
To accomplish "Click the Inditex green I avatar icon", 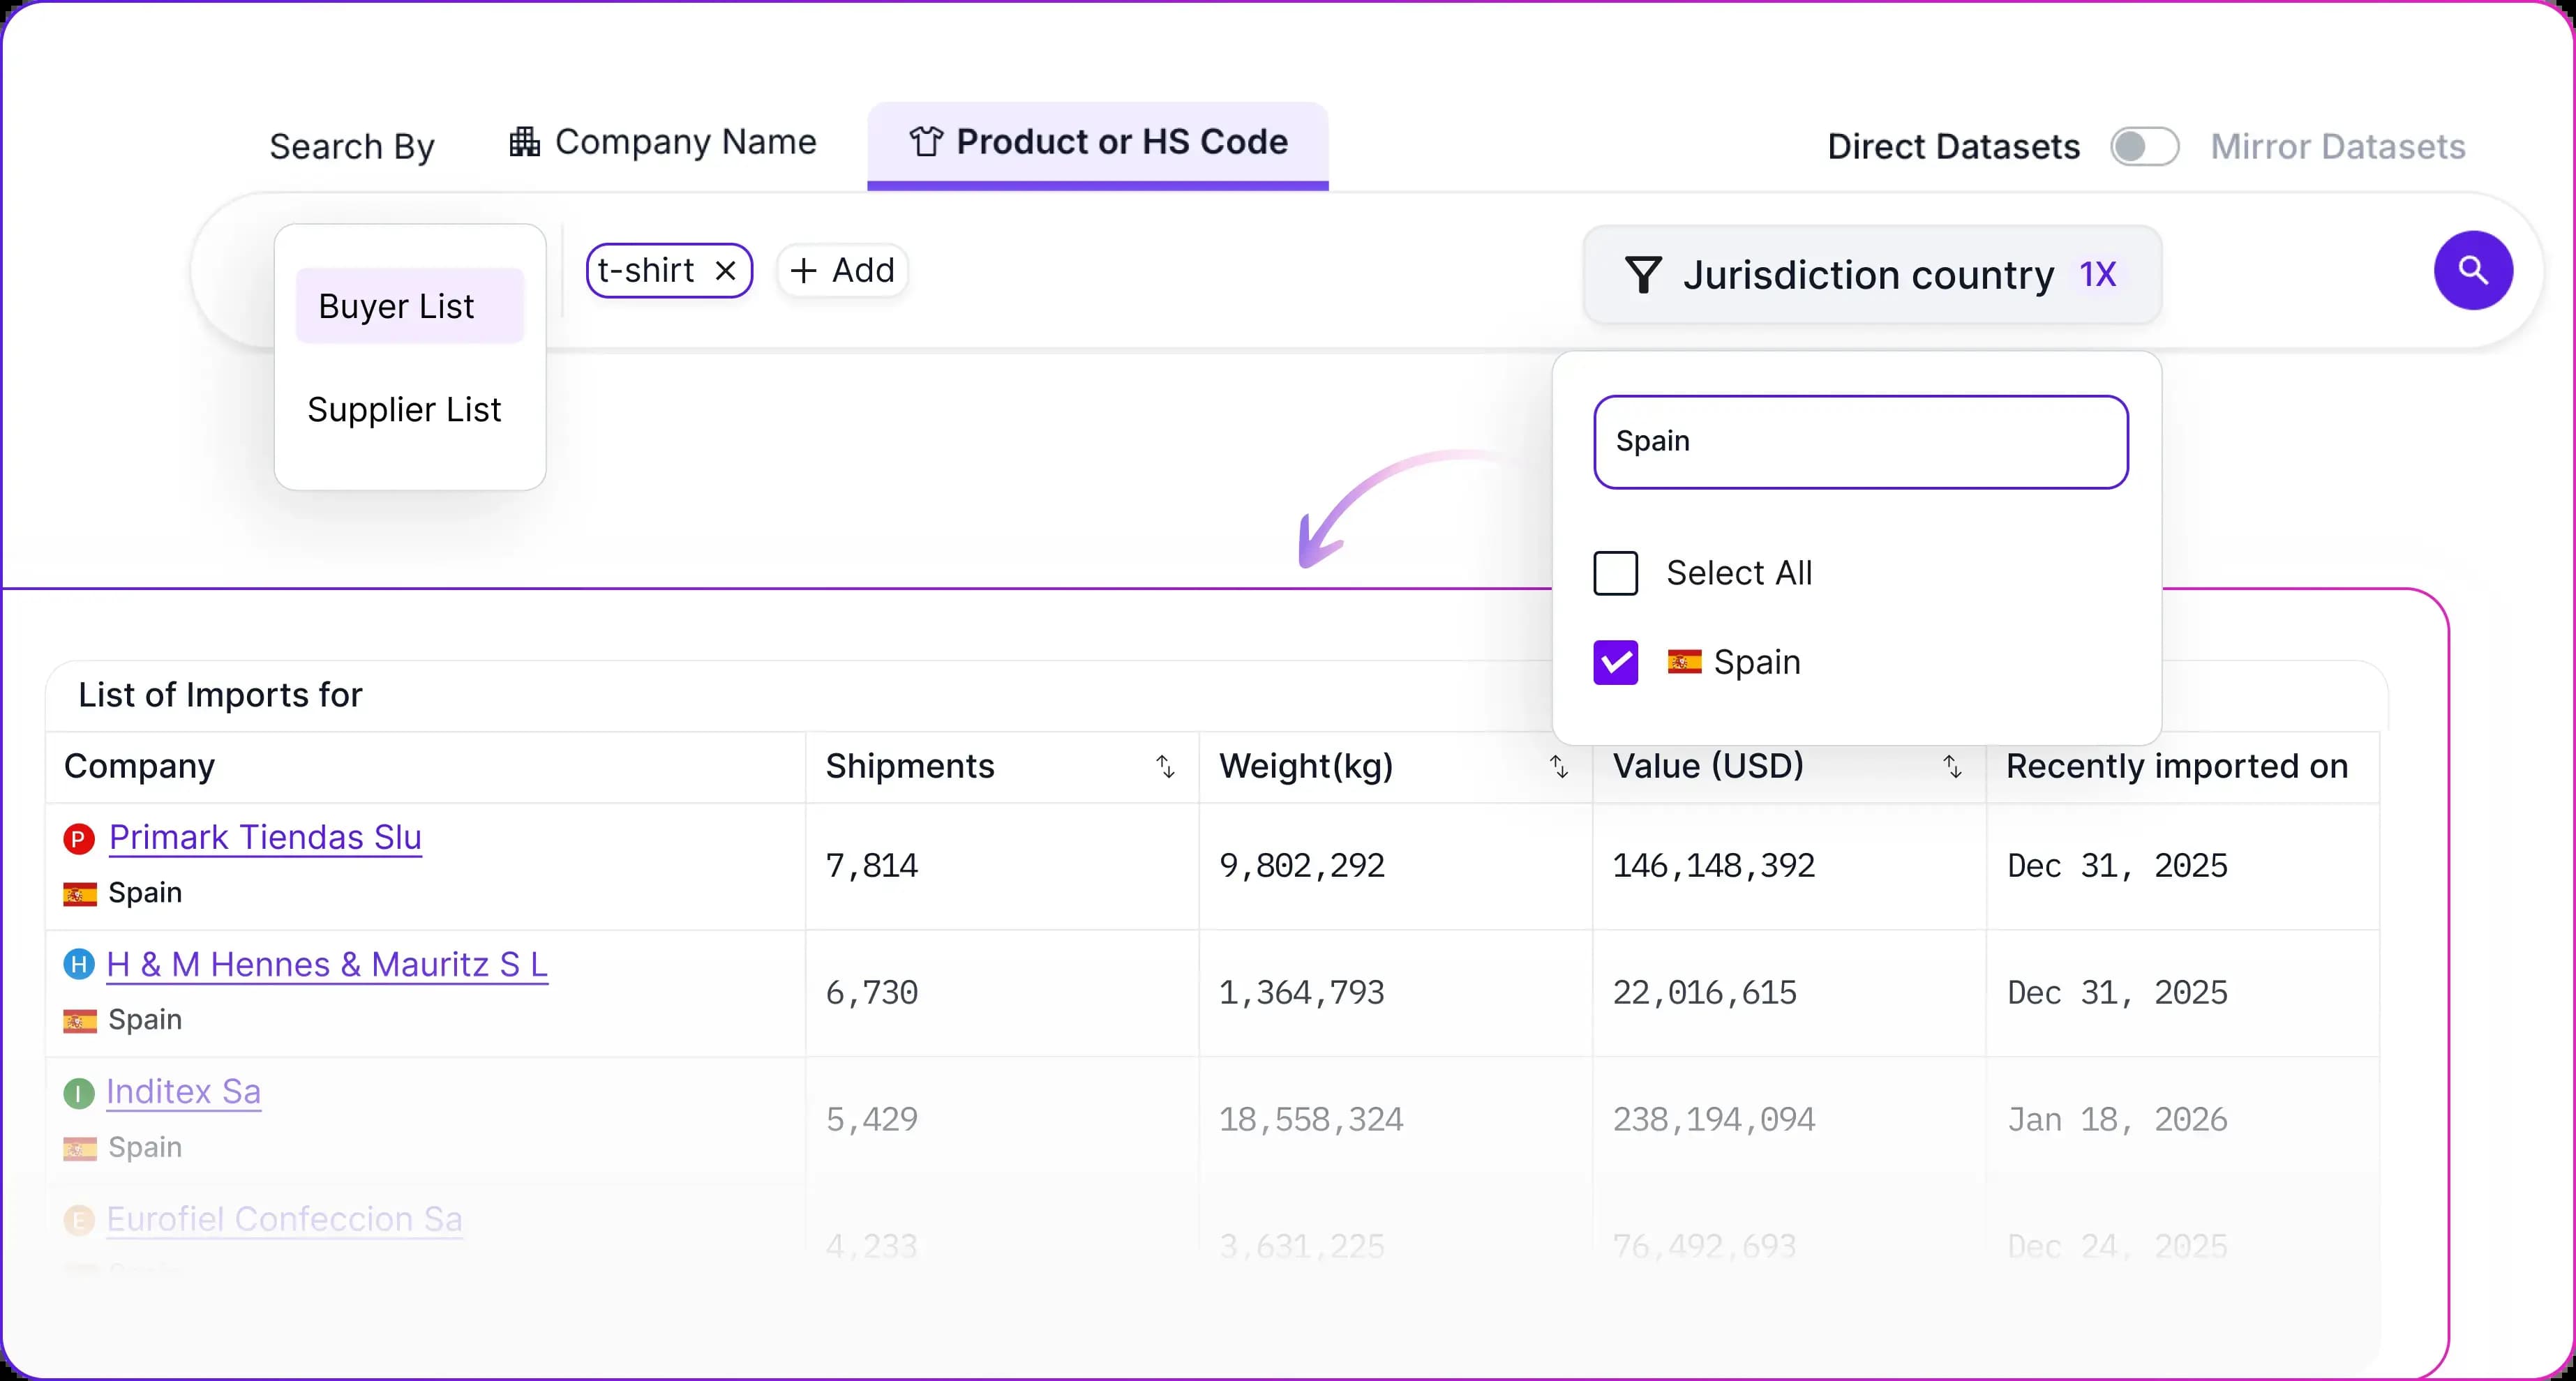I will [79, 1093].
